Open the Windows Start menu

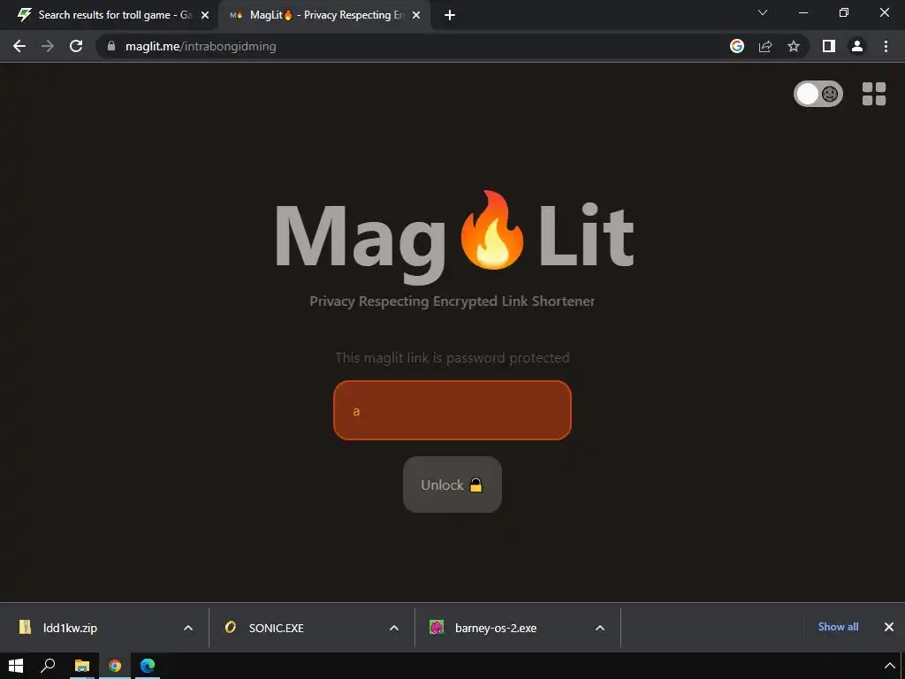pyautogui.click(x=16, y=666)
